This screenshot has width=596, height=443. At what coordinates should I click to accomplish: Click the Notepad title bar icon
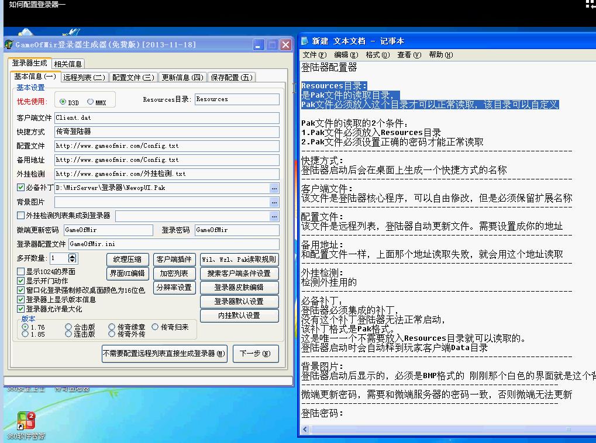[x=305, y=41]
